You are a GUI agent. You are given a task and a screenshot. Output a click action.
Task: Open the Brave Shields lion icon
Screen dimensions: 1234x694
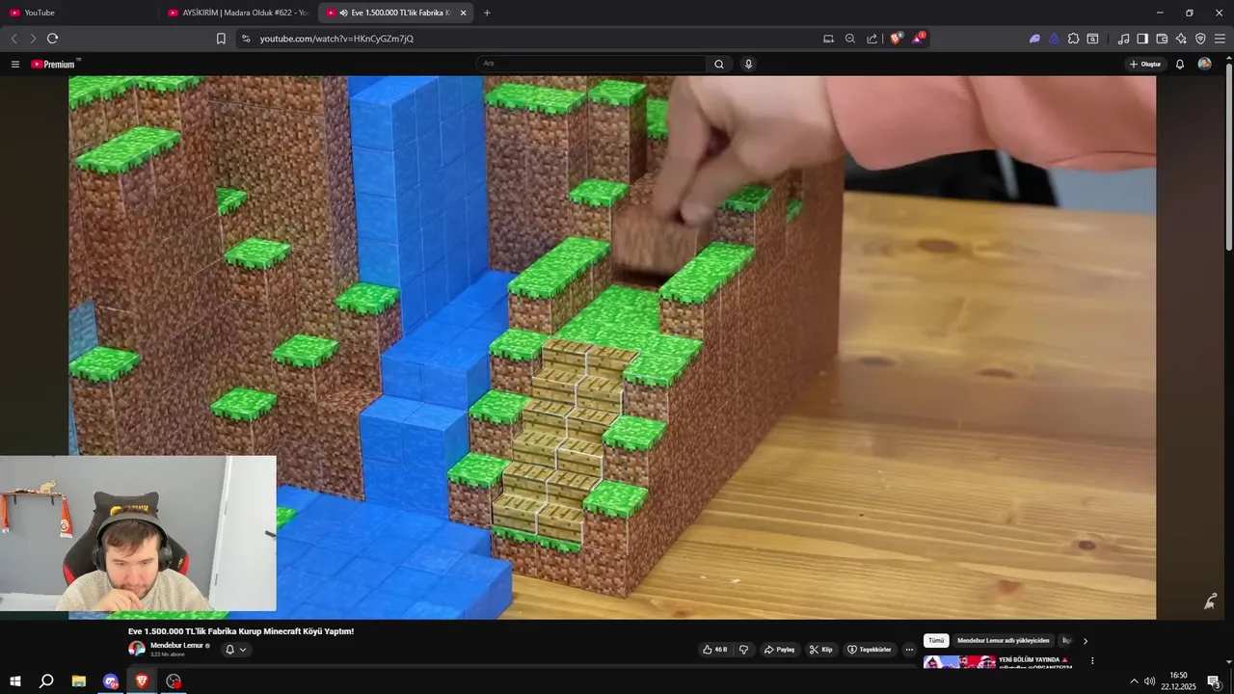tap(896, 39)
